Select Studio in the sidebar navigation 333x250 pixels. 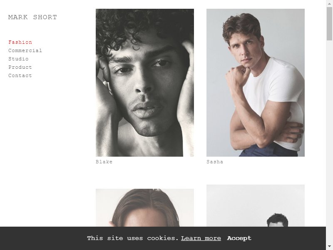tap(18, 59)
